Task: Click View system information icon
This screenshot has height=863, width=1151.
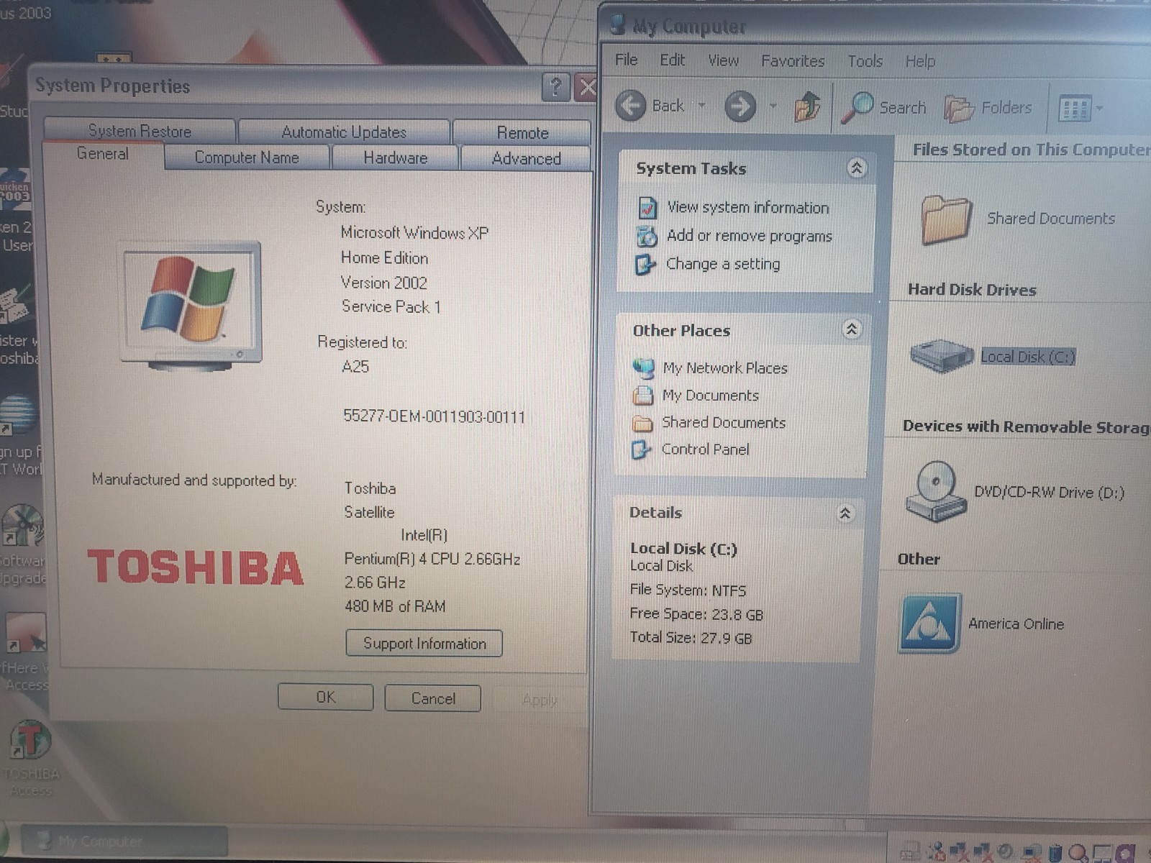Action: pyautogui.click(x=647, y=208)
